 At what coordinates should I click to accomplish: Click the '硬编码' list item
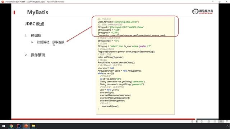tap(36, 36)
